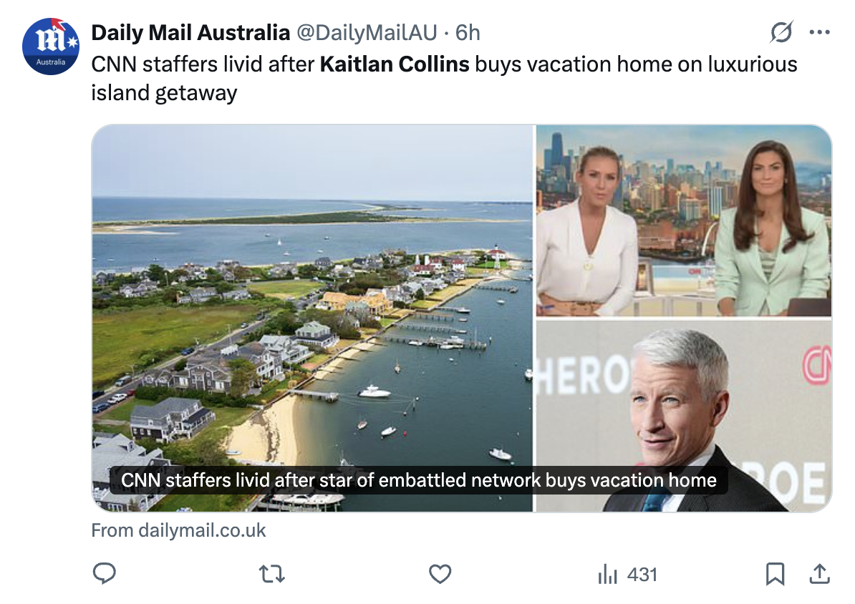This screenshot has width=855, height=604.
Task: Open the @DailyMailAU handle link
Action: click(x=367, y=33)
